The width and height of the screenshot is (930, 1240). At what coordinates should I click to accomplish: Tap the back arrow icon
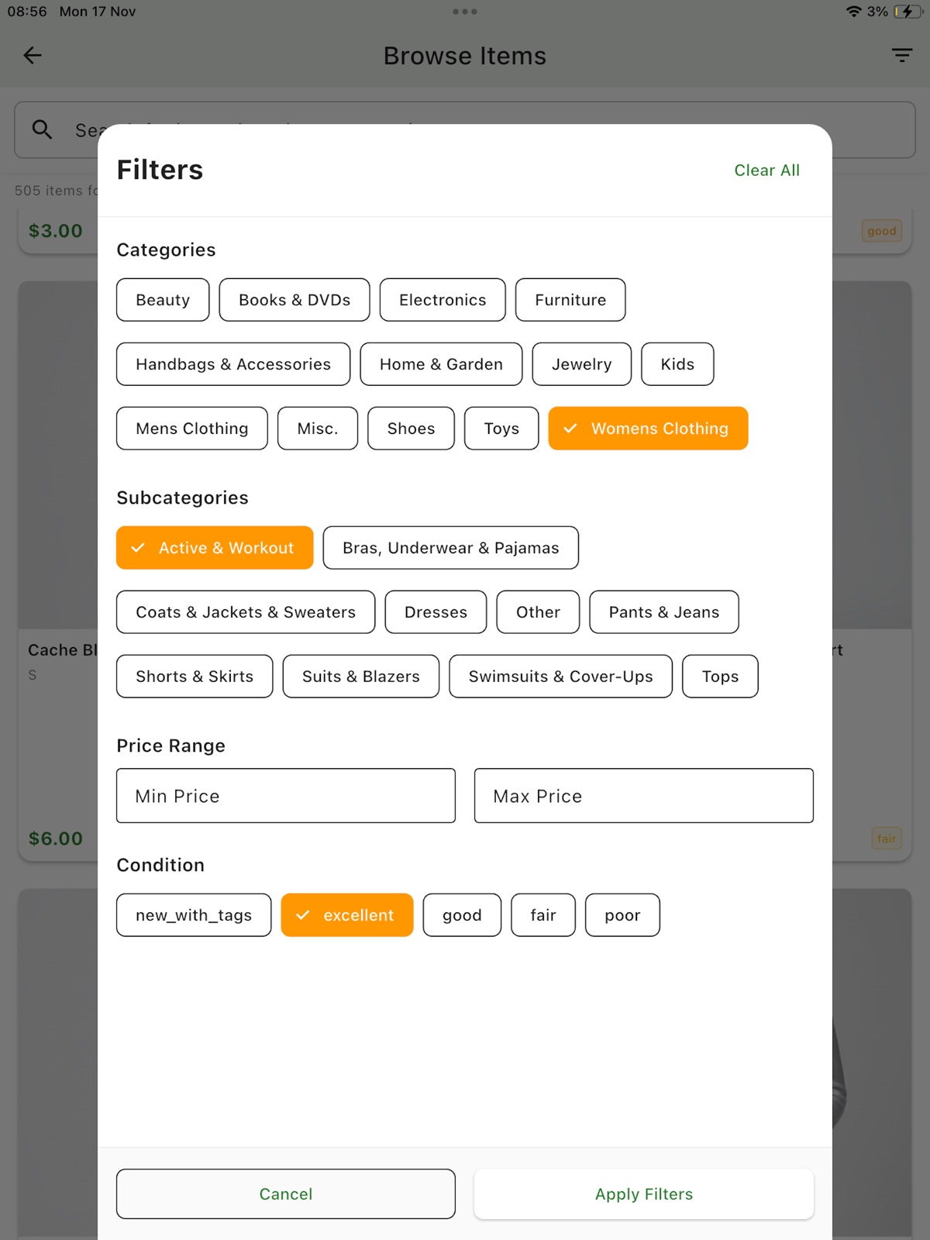[x=33, y=55]
